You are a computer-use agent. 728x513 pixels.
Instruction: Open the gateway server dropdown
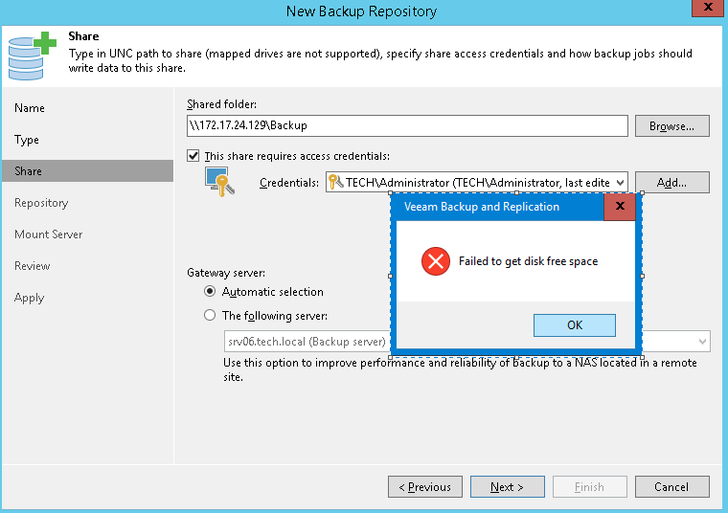pos(702,342)
